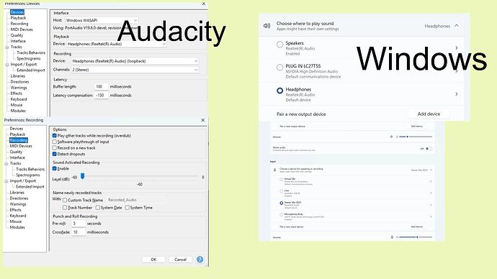The image size is (497, 279).
Task: Check Custom Track Name option
Action: [65, 200]
